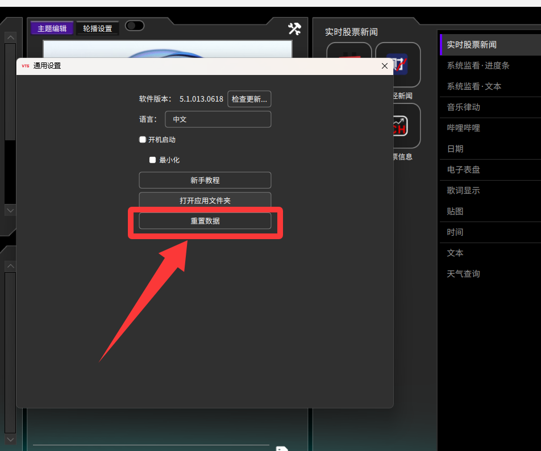Enable the 开机启动 checkbox

[x=143, y=140]
